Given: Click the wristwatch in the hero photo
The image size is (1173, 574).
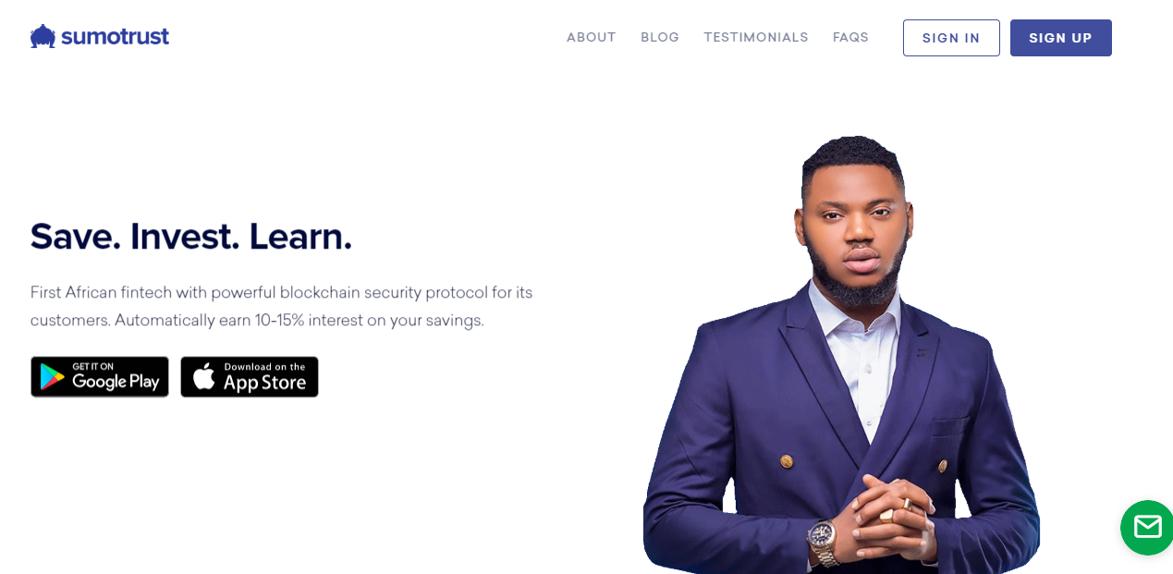Looking at the screenshot, I should click(x=822, y=538).
